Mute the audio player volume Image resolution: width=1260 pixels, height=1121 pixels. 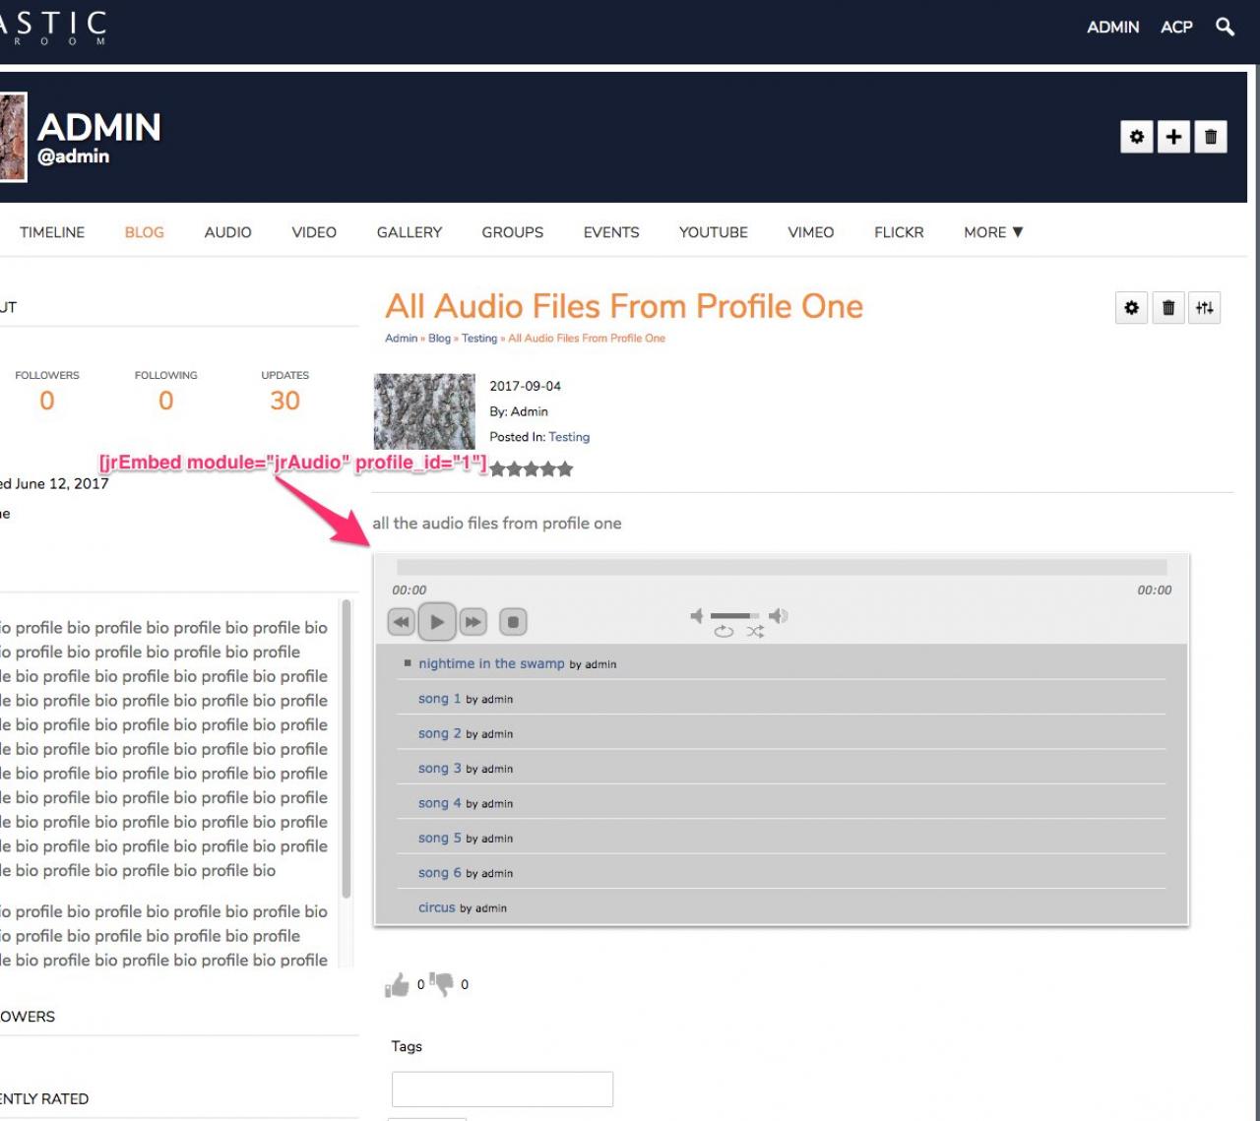click(697, 616)
